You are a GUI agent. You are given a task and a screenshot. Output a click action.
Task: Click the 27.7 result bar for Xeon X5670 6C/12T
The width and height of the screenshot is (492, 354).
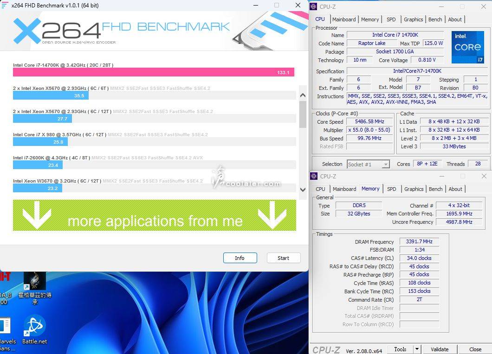tap(42, 119)
